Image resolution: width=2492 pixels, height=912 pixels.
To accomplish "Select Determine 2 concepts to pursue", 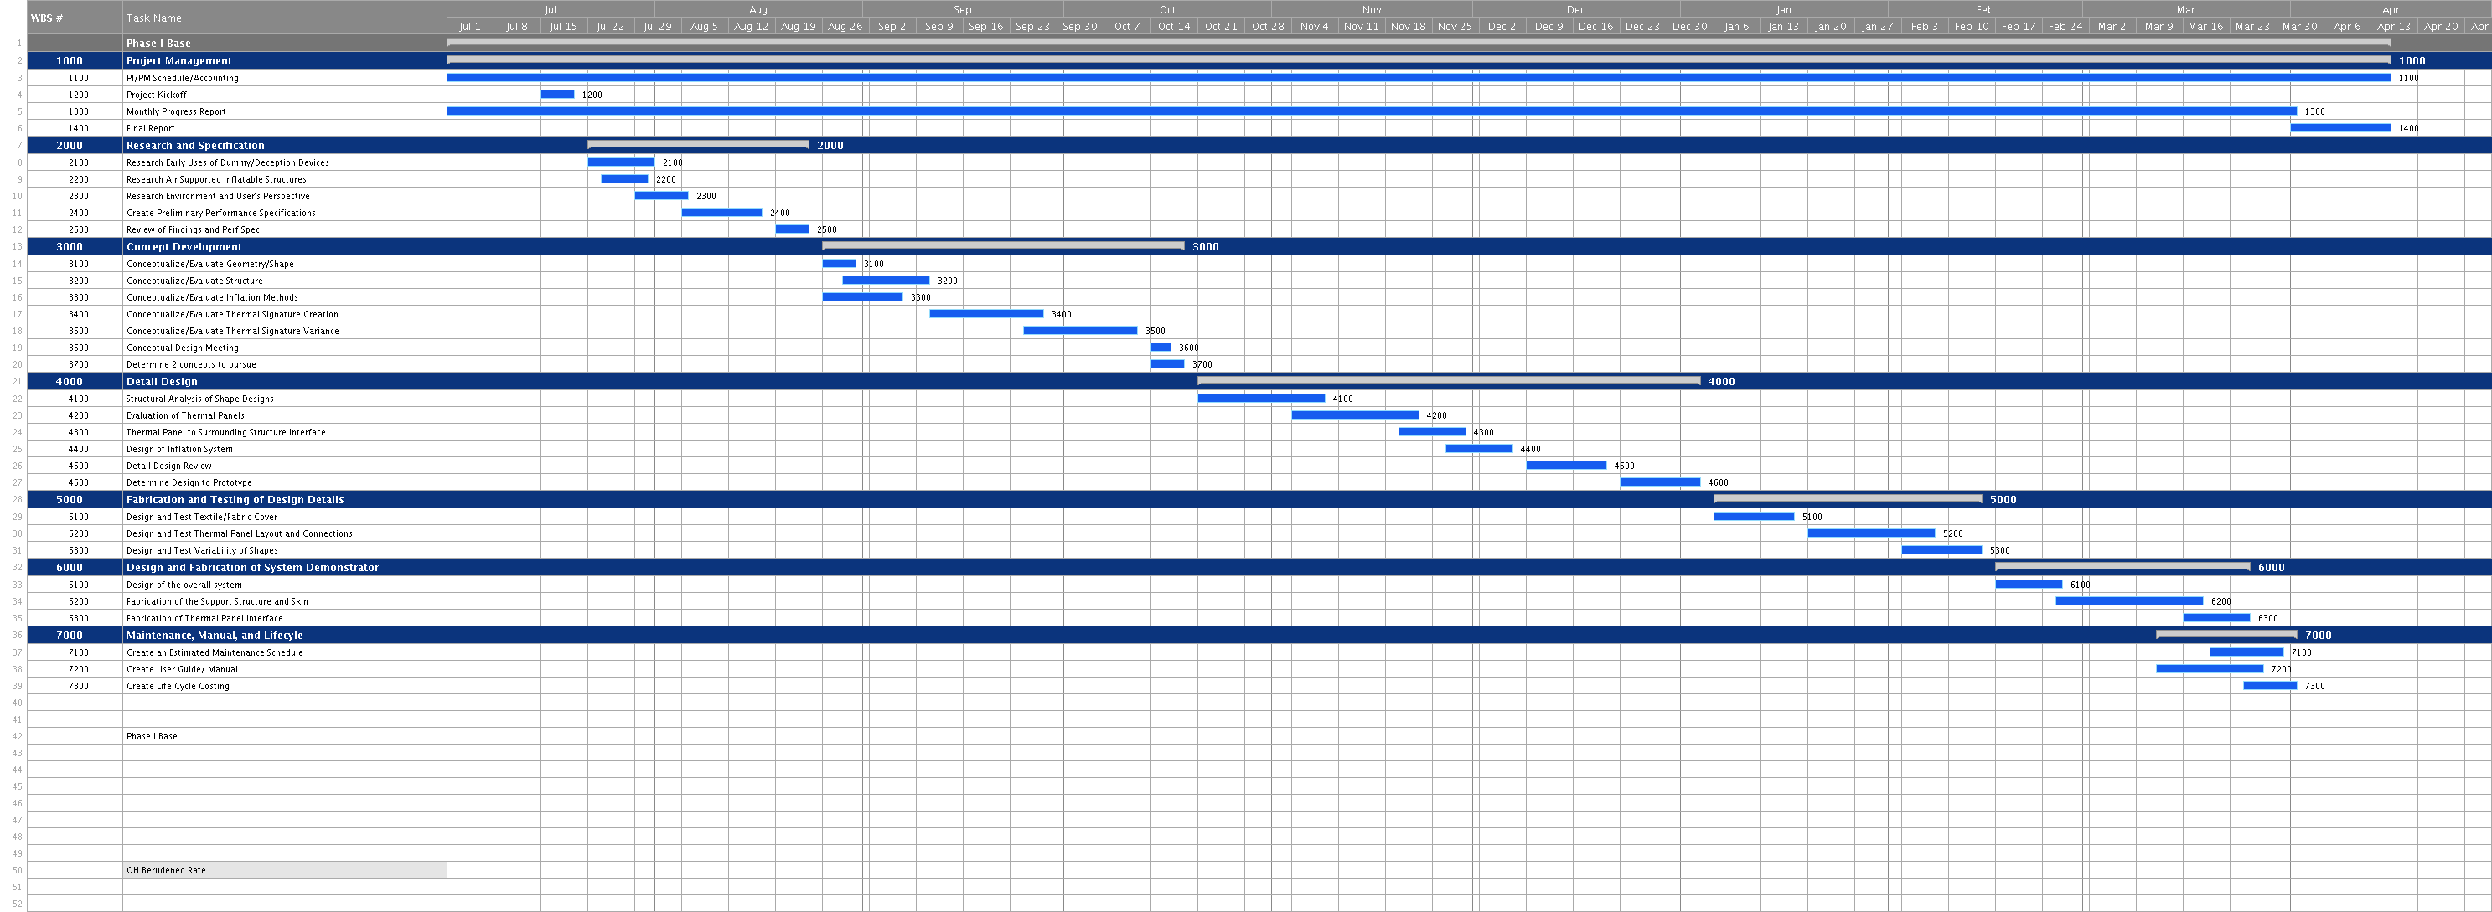I will click(190, 364).
